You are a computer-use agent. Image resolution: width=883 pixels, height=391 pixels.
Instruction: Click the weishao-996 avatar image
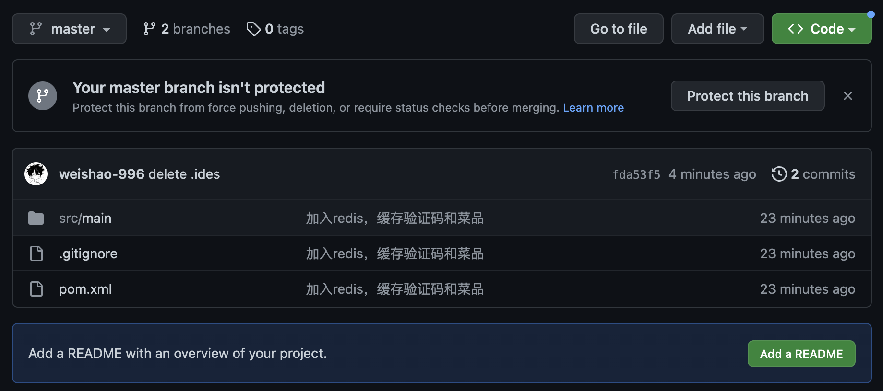(36, 174)
